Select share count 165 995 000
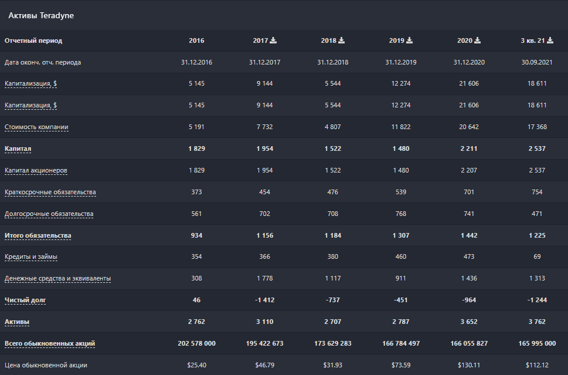Image resolution: width=568 pixels, height=375 pixels. click(537, 343)
